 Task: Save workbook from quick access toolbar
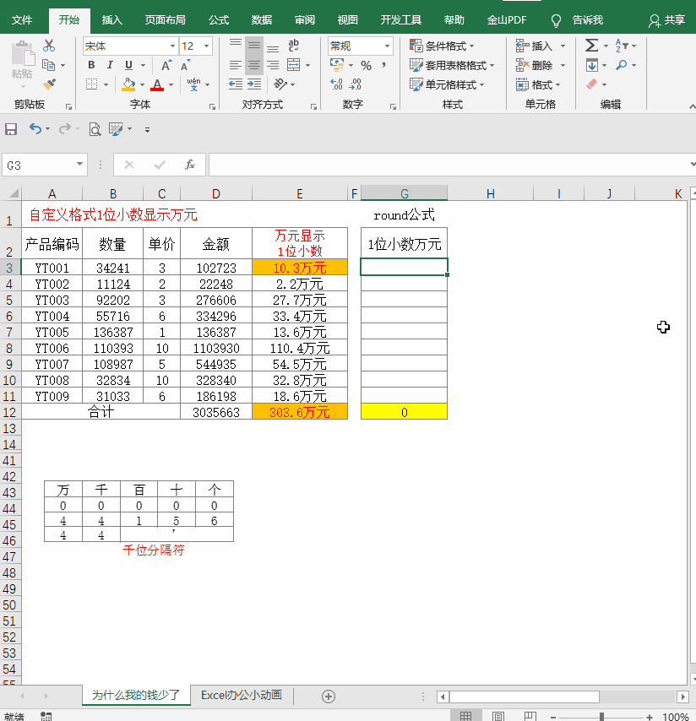point(11,129)
